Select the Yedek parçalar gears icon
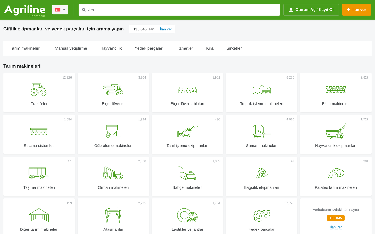The width and height of the screenshot is (375, 234). [262, 215]
